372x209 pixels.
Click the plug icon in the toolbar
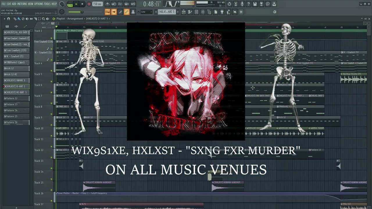point(222,12)
